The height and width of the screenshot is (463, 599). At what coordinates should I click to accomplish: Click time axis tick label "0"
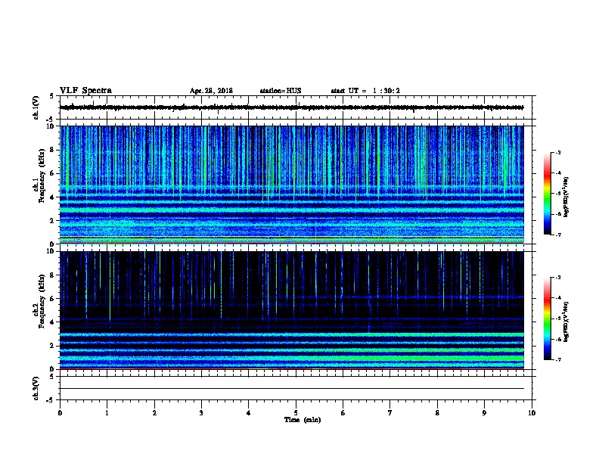[x=60, y=413]
